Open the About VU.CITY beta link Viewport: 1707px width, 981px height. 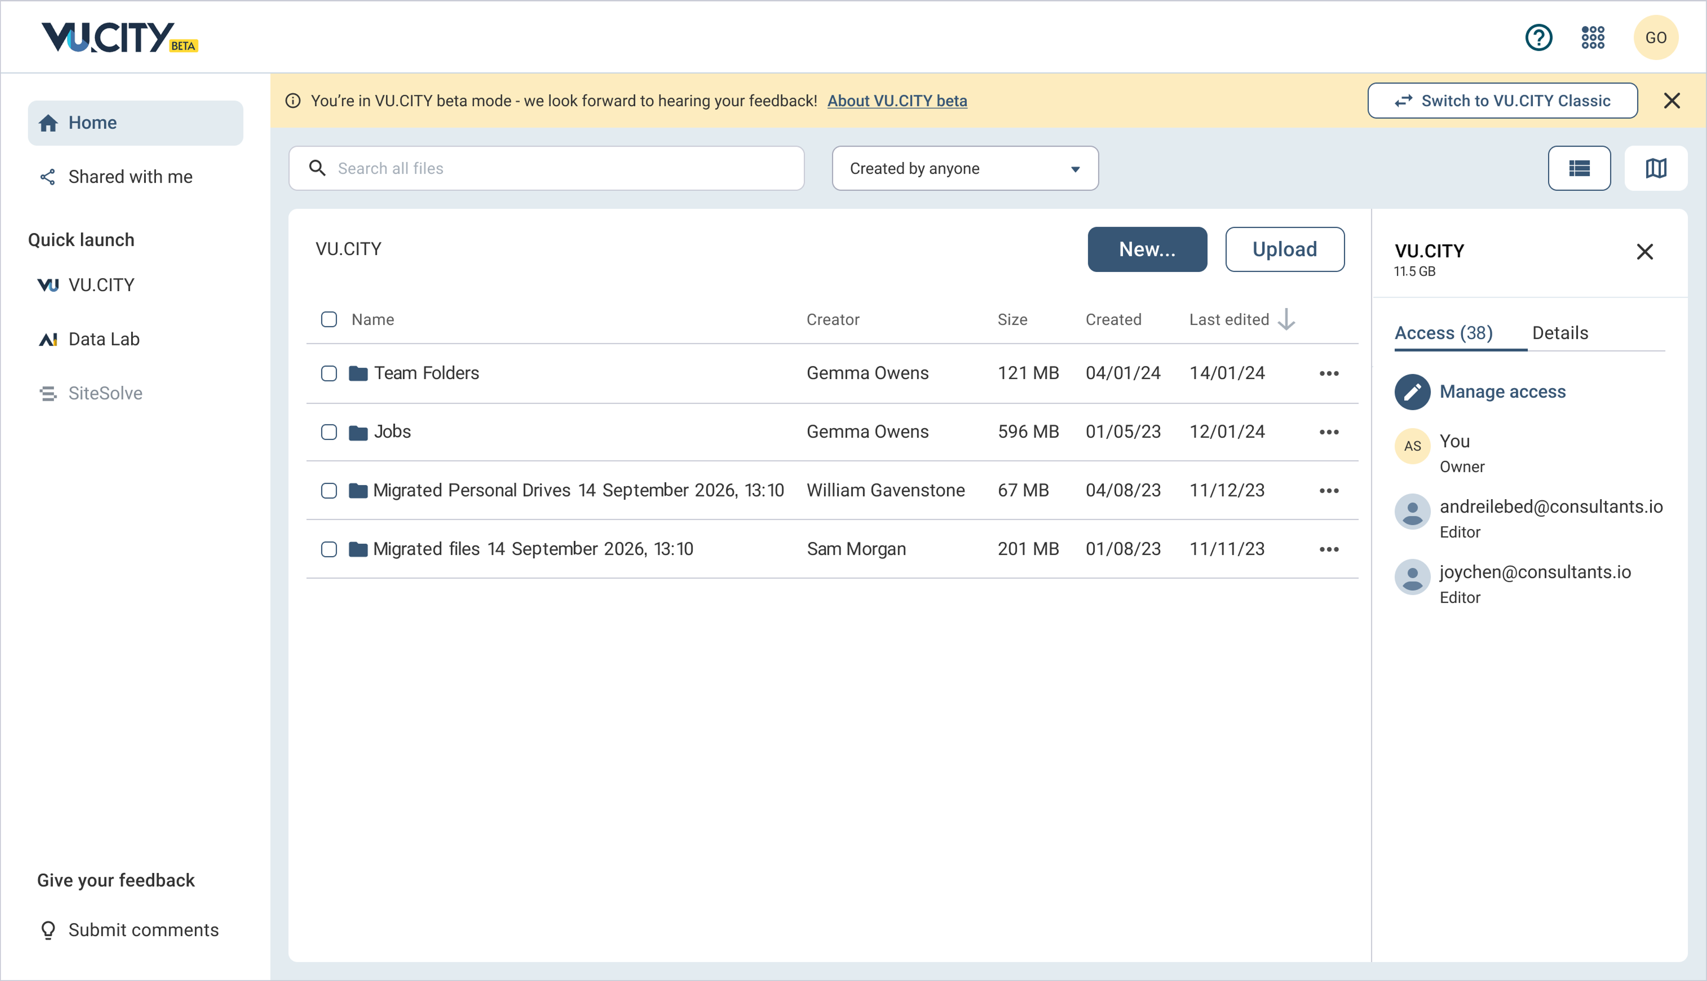[x=897, y=101]
